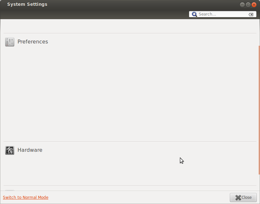Follow the Switch to Normal Mode link
This screenshot has height=204, width=260.
click(26, 198)
